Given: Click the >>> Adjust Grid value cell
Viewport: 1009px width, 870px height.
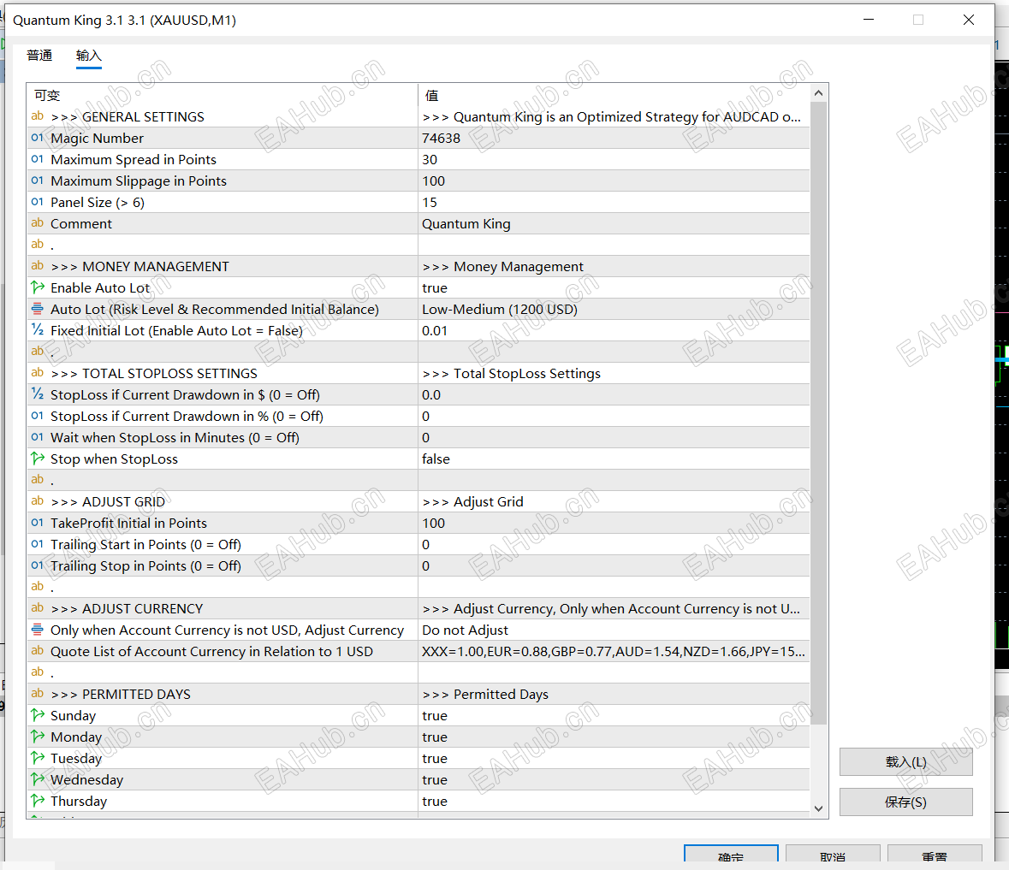Looking at the screenshot, I should click(614, 501).
